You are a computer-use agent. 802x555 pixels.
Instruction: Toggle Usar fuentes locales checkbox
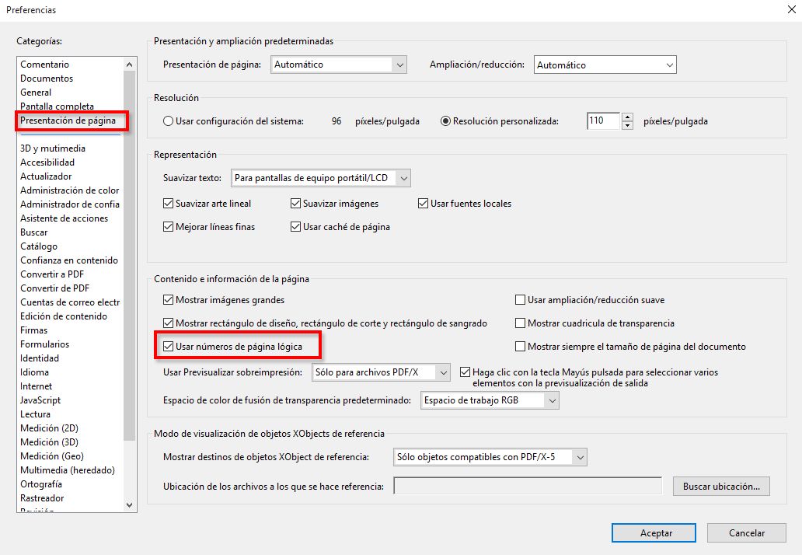click(x=423, y=204)
